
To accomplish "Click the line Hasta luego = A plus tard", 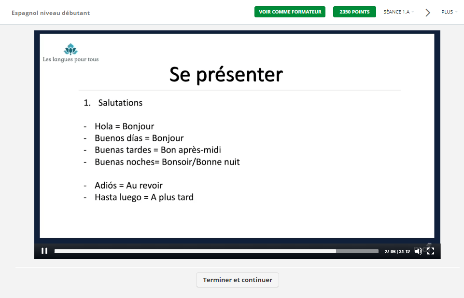I will click(x=144, y=197).
